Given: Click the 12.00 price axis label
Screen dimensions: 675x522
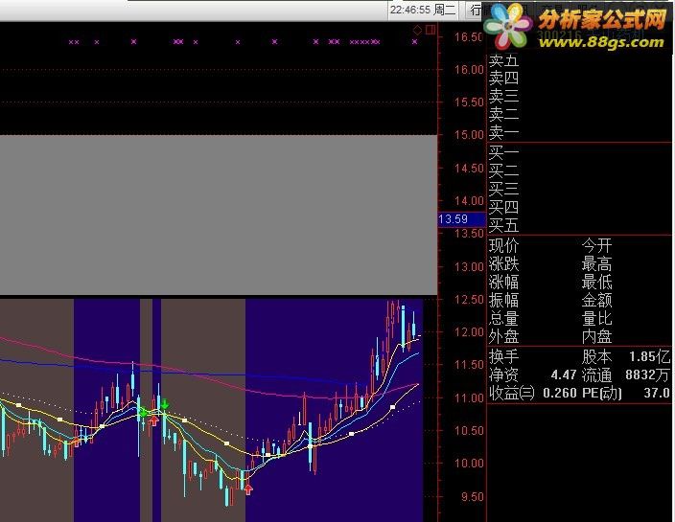Looking at the screenshot, I should 469,332.
